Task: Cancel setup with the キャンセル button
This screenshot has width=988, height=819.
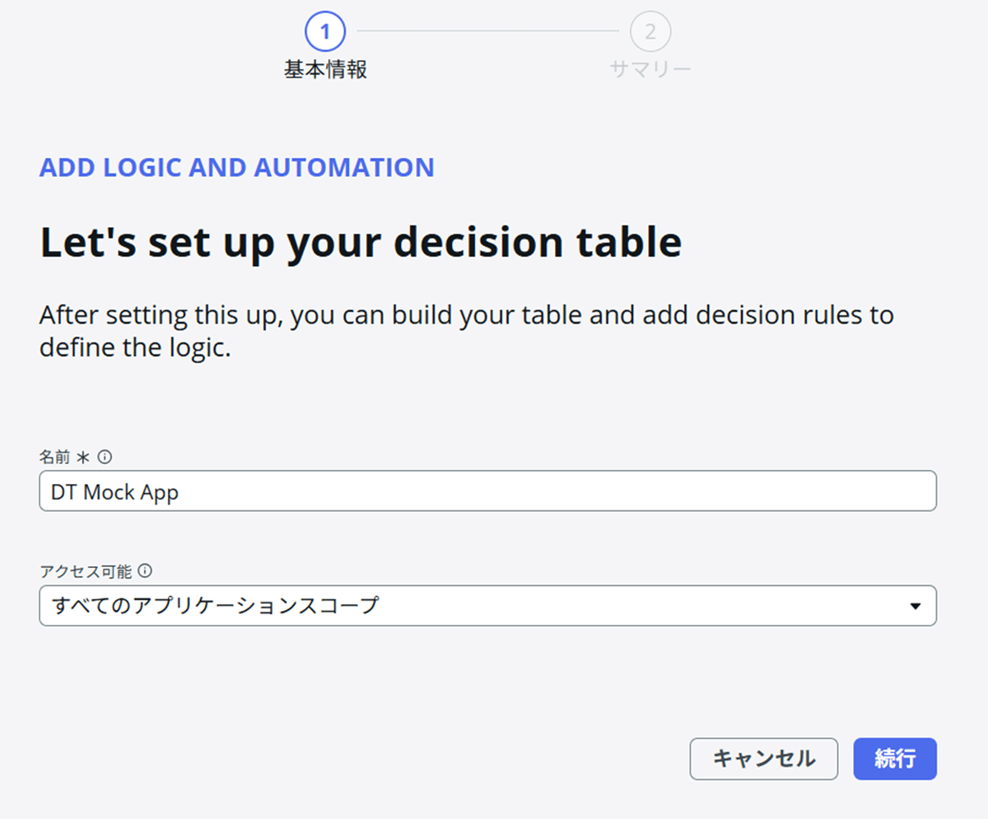Action: click(x=763, y=759)
